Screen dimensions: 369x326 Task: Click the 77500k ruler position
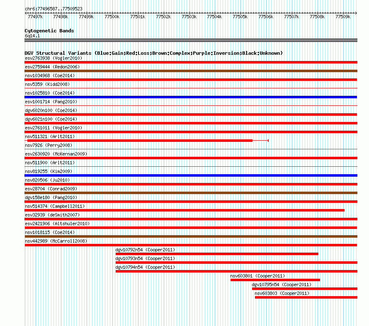pyautogui.click(x=112, y=17)
